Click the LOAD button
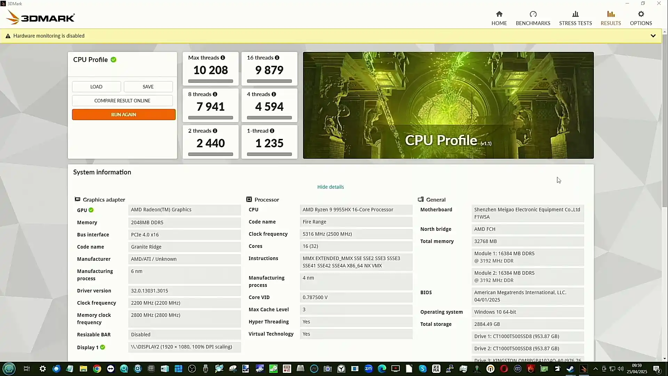 [x=96, y=87]
